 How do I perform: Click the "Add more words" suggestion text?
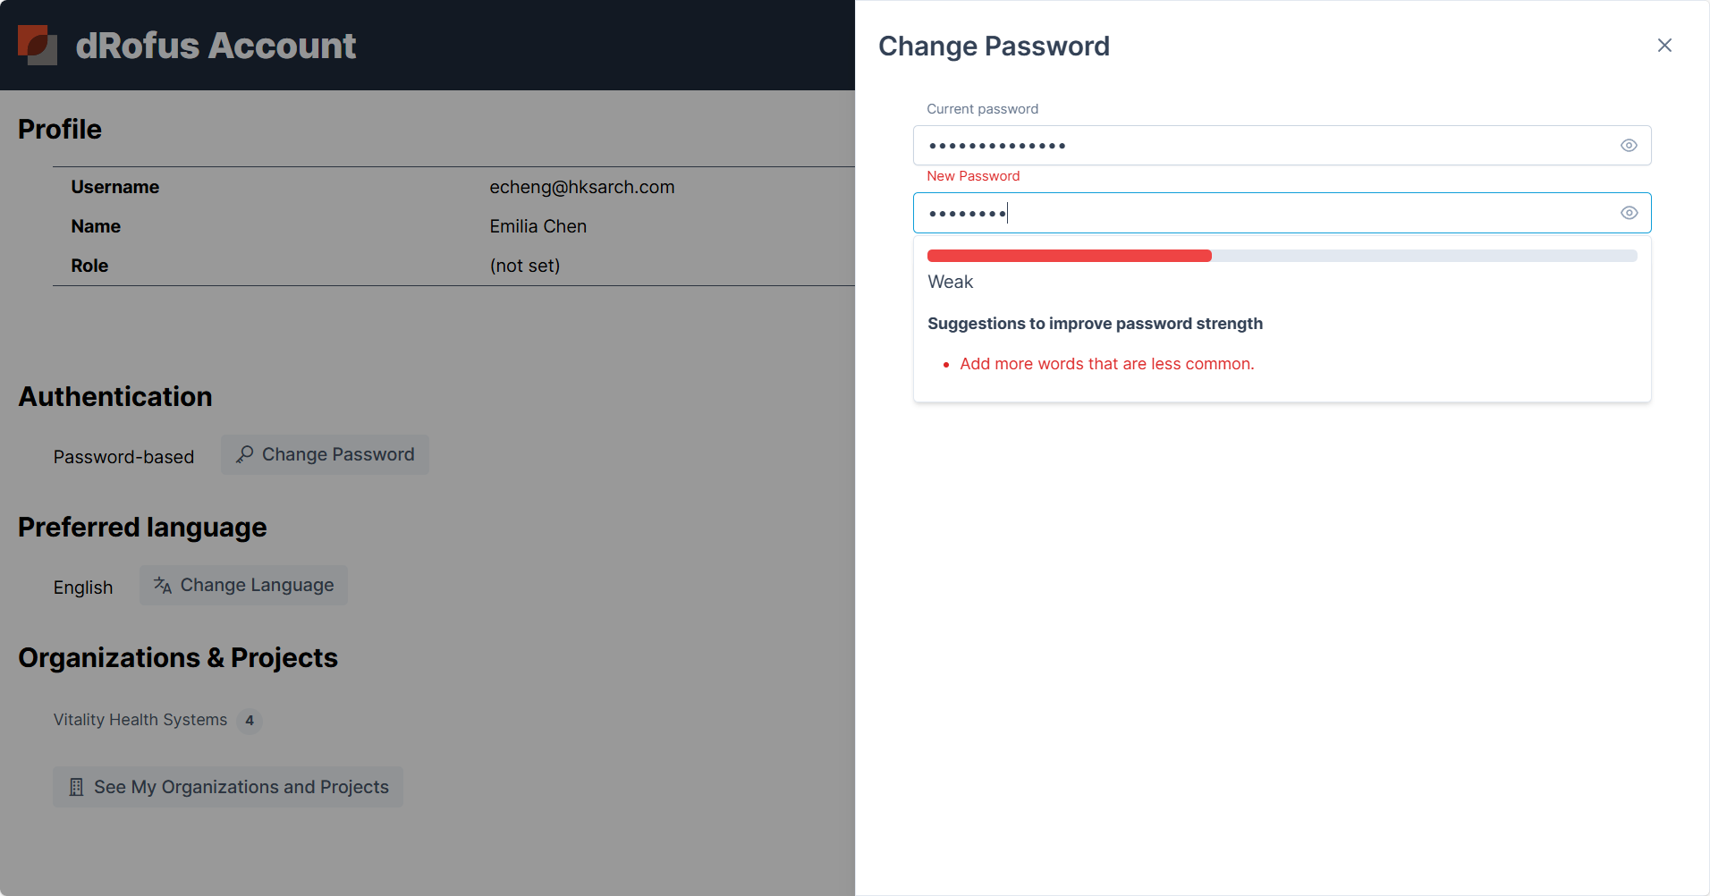click(1106, 364)
